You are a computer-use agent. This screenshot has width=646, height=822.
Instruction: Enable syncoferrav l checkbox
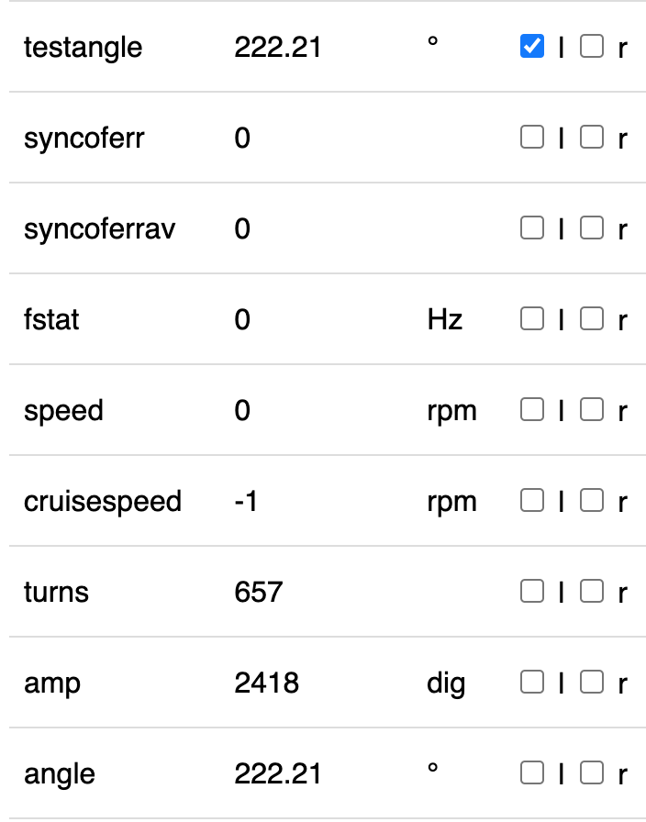532,228
